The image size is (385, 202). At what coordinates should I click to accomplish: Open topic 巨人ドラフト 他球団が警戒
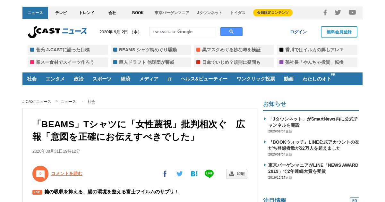pos(151,62)
